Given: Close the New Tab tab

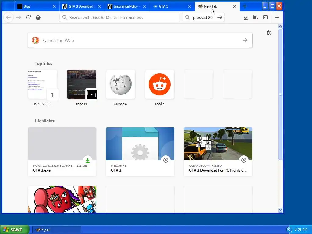Looking at the screenshot, I should (x=235, y=6).
